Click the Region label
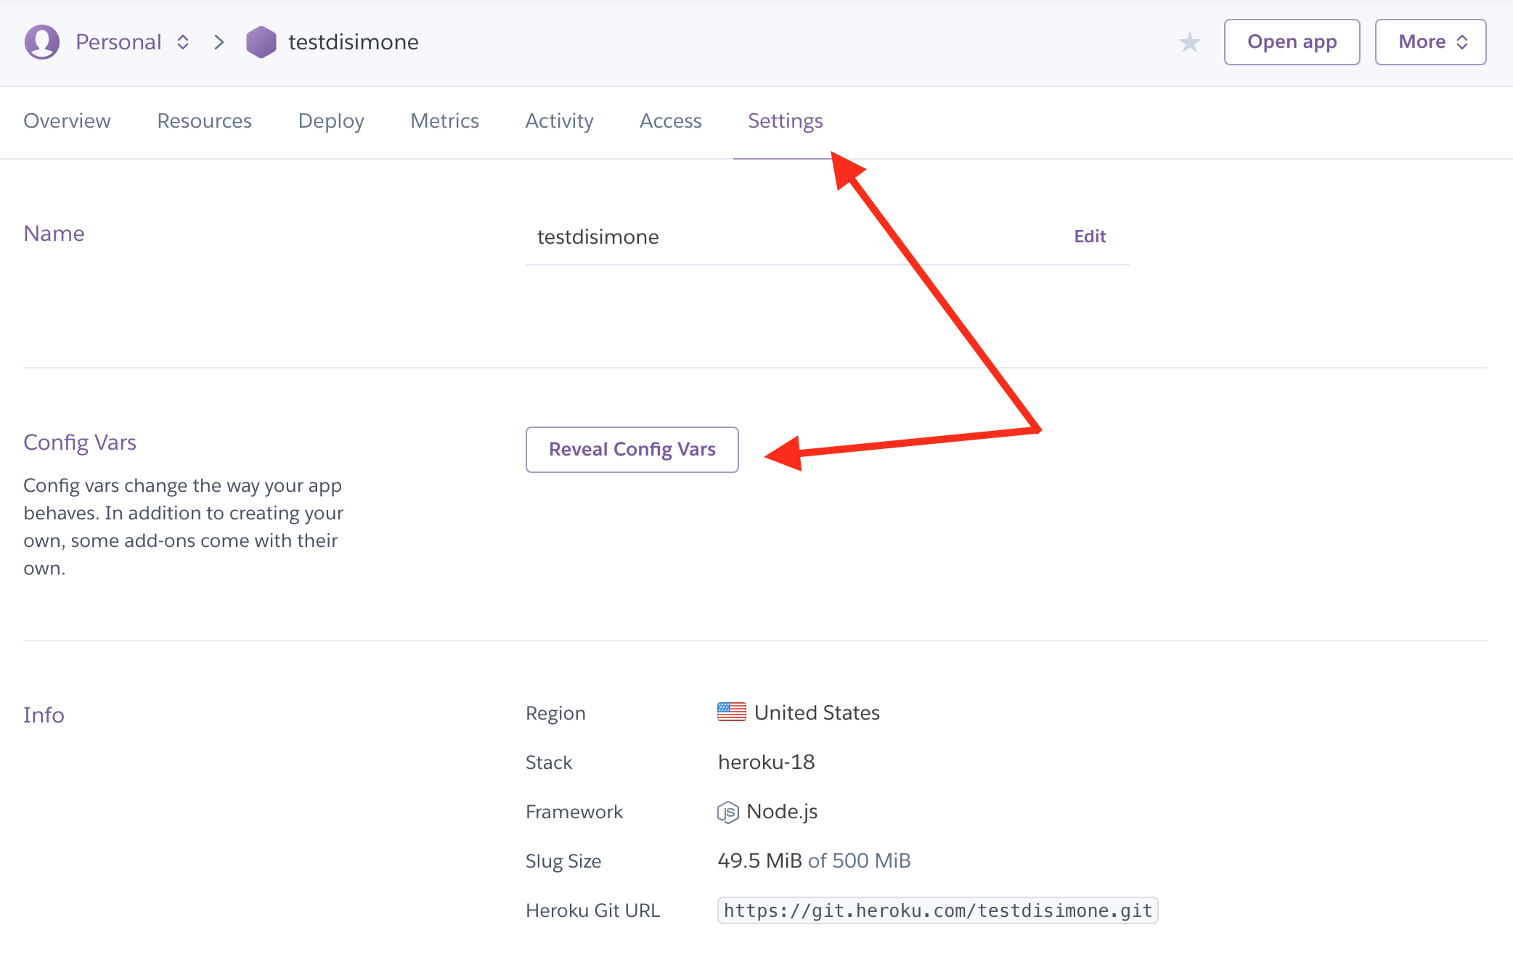Screen dimensions: 1513x959 pos(555,713)
